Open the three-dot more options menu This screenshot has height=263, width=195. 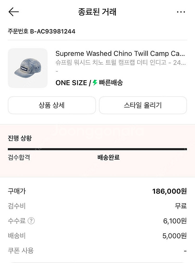click(x=181, y=12)
